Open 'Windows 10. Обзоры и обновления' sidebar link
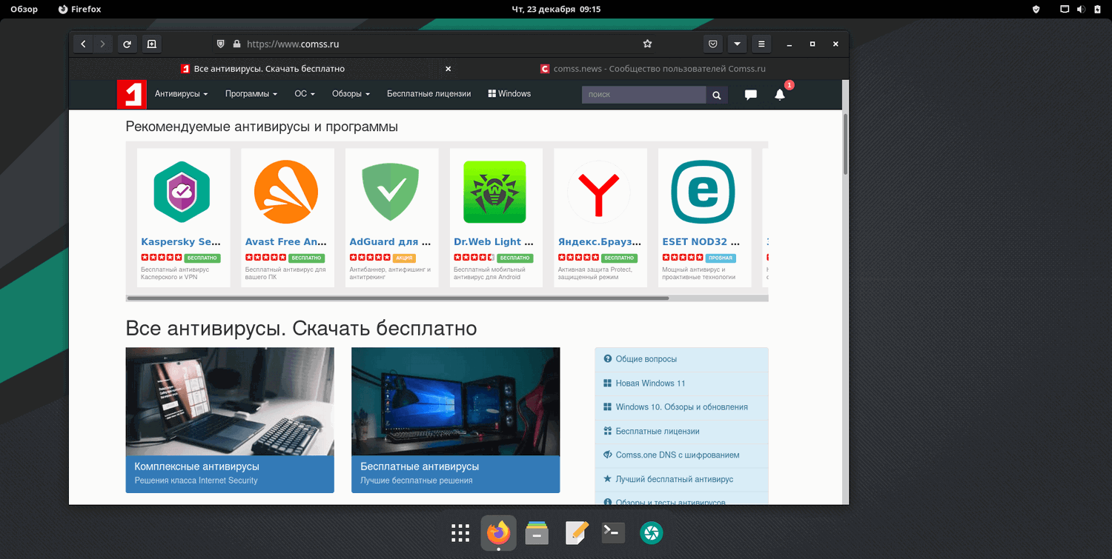The width and height of the screenshot is (1112, 559). (681, 407)
